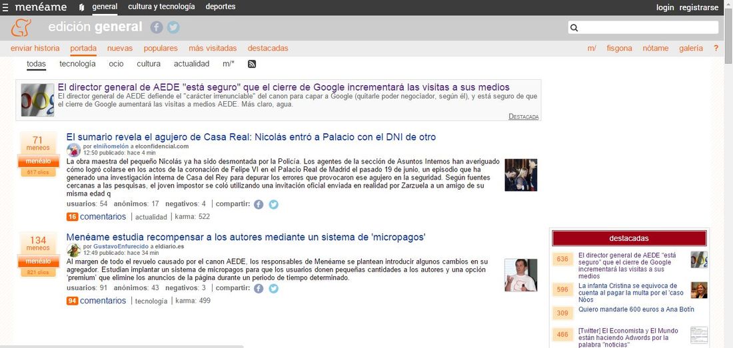Image resolution: width=733 pixels, height=348 pixels.
Task: Click the Menéame elephant logo
Action: [x=21, y=27]
